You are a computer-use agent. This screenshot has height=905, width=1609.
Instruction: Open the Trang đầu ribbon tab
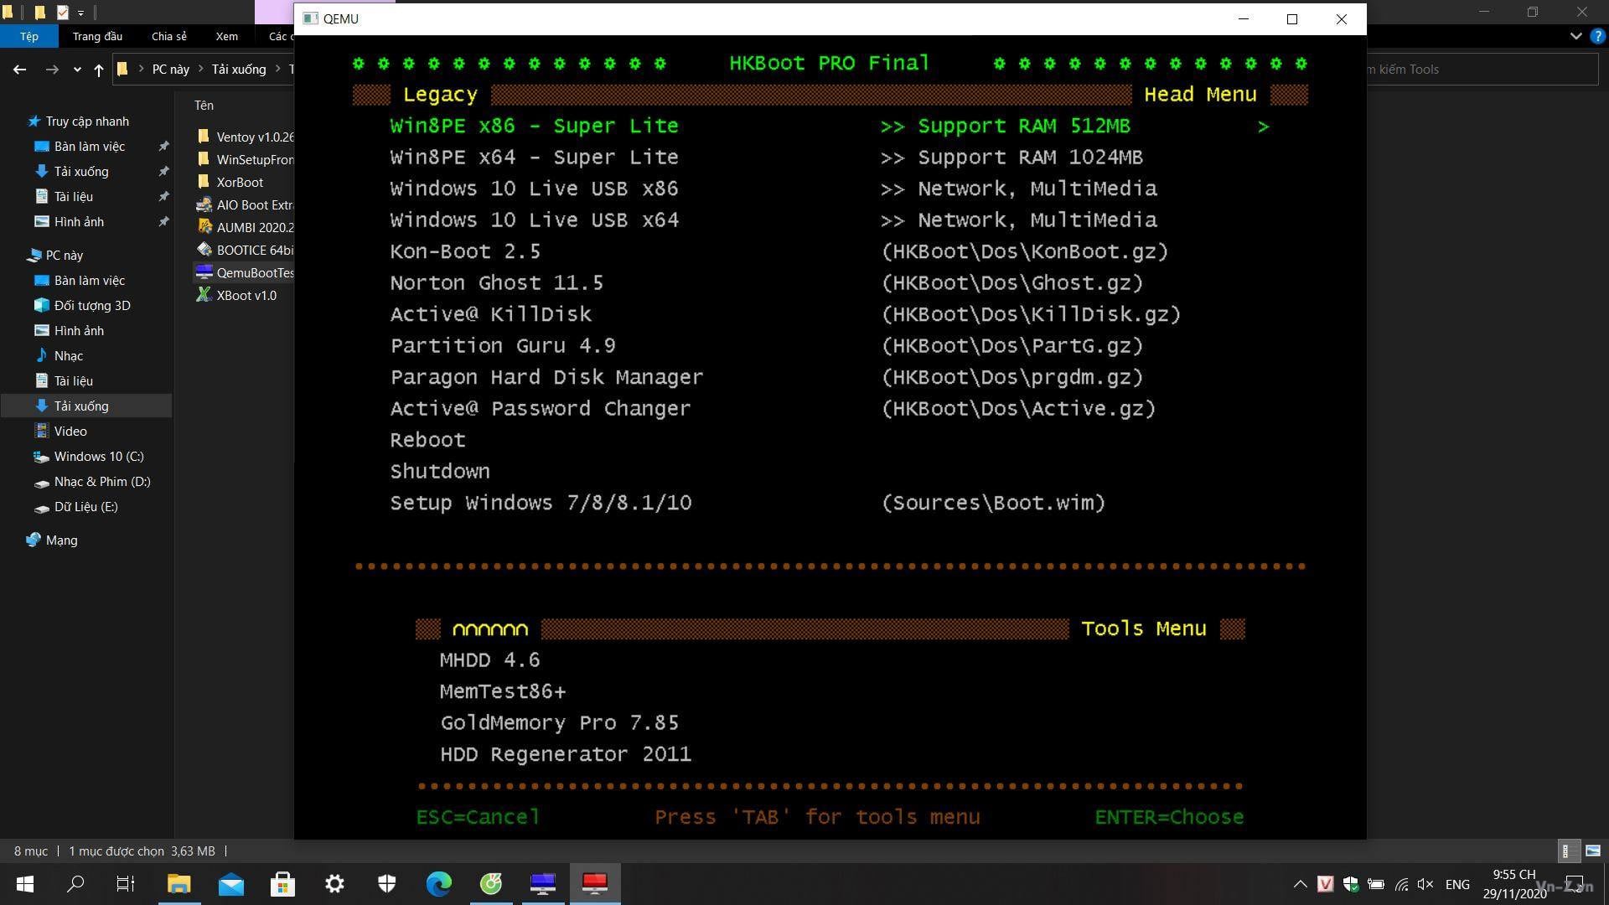(97, 36)
